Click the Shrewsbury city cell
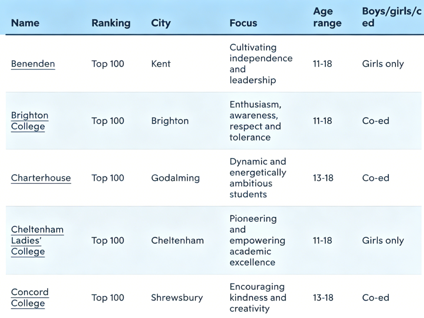424x318 pixels. [177, 298]
